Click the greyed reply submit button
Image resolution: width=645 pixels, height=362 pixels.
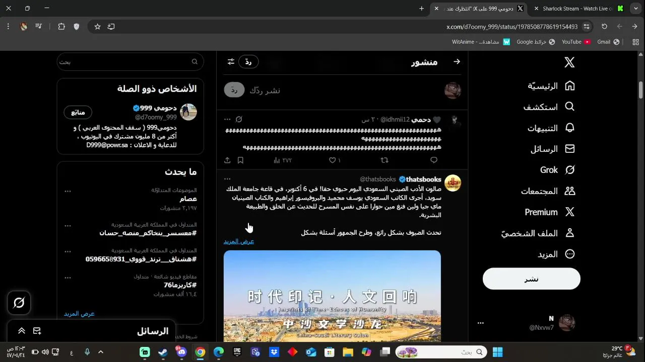234,90
